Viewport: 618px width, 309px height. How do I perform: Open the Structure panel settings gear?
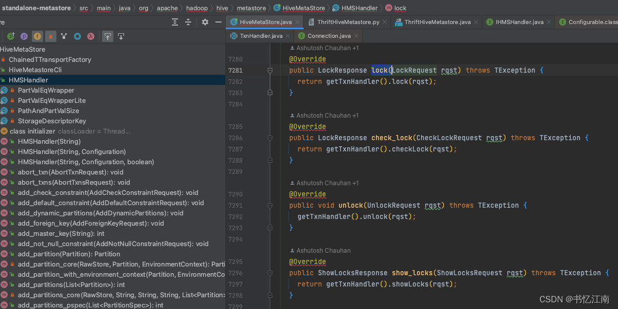(x=205, y=22)
